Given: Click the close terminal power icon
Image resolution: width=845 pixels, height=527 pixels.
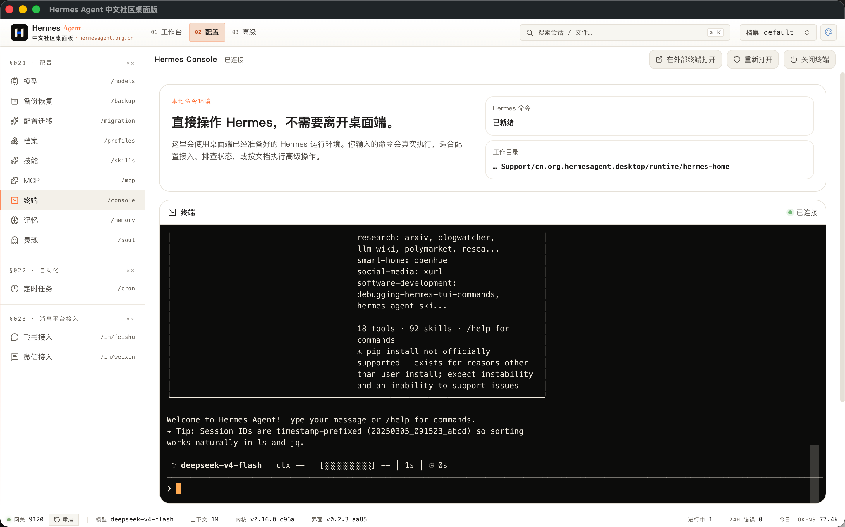Looking at the screenshot, I should [794, 60].
